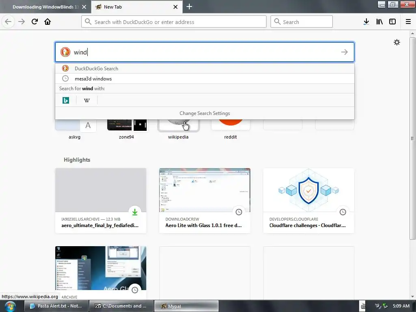Click the on-screen keyboard tray icon
This screenshot has height=312, width=416.
click(x=363, y=306)
